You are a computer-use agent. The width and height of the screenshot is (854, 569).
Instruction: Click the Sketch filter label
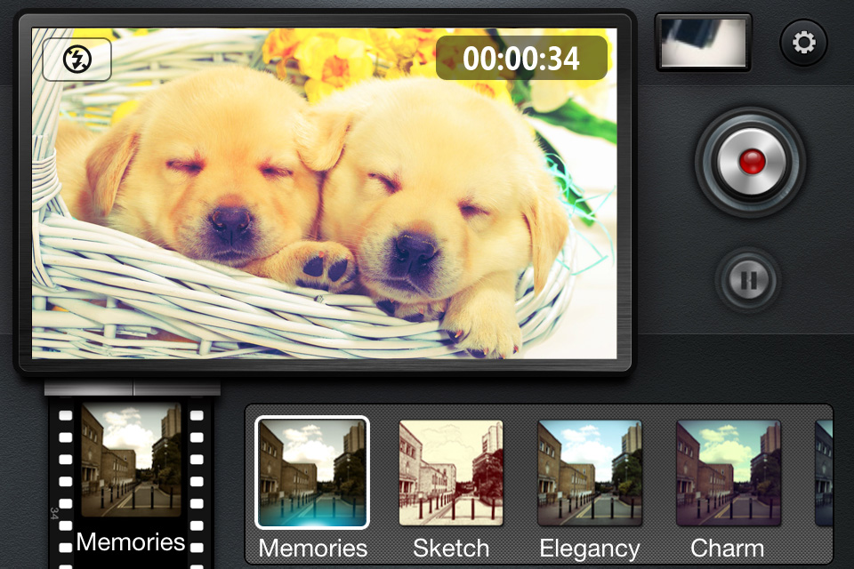[x=451, y=548]
